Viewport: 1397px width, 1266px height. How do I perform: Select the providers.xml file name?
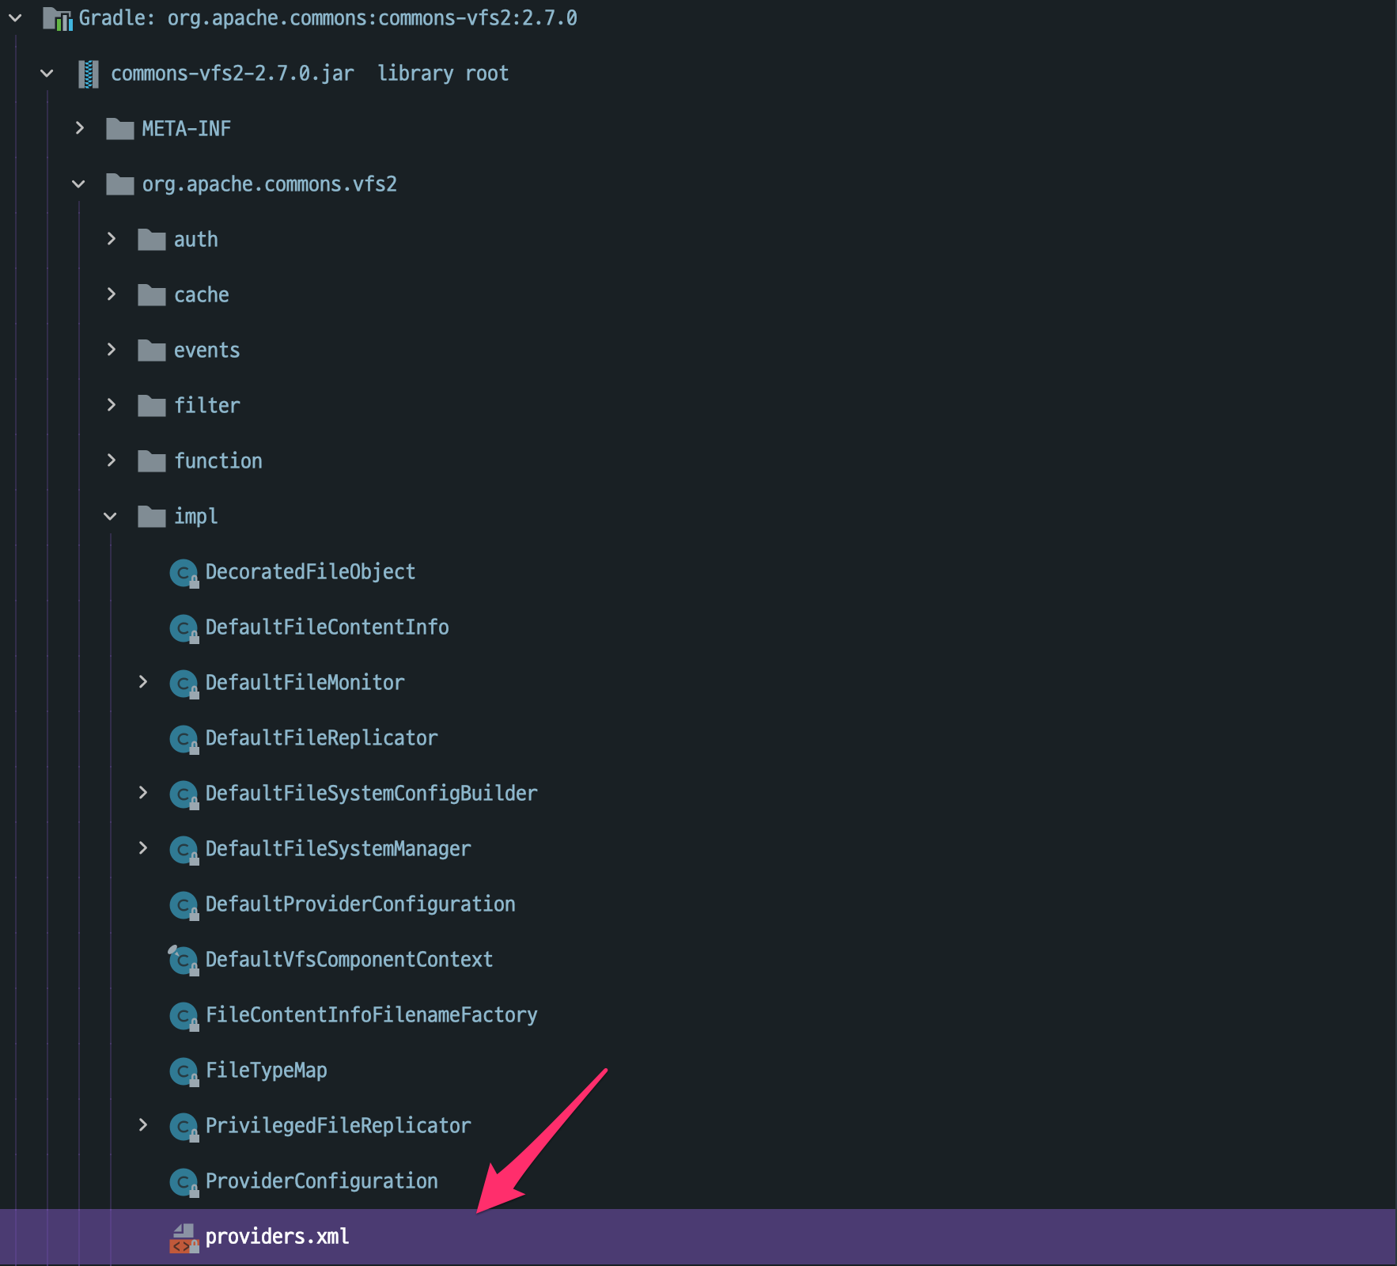[x=277, y=1236]
